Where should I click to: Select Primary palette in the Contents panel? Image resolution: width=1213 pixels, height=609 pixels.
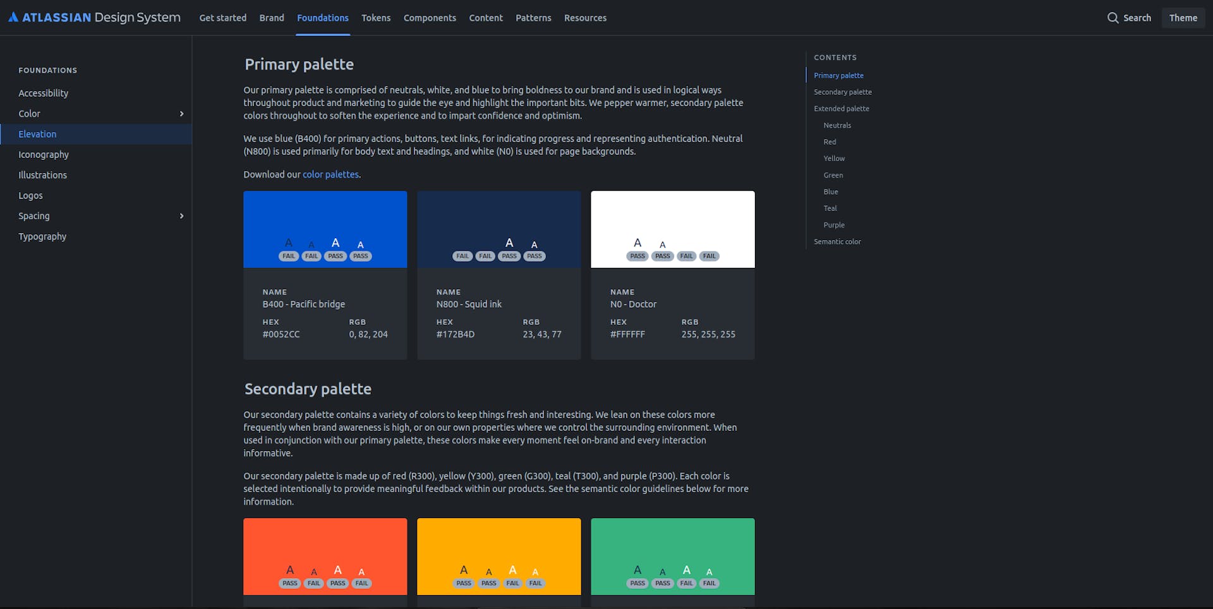838,75
